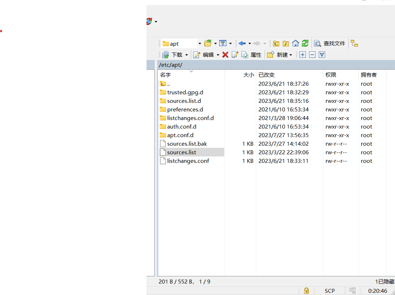This screenshot has width=395, height=295.
Task: Show the directory tree icon
Action: click(x=354, y=43)
